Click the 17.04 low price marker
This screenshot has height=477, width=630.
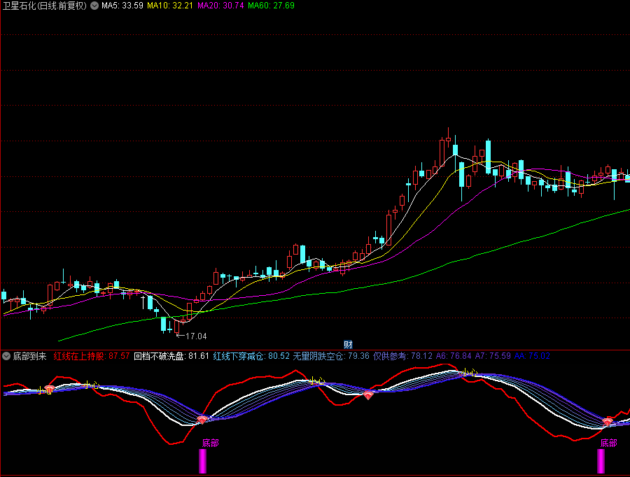(196, 336)
